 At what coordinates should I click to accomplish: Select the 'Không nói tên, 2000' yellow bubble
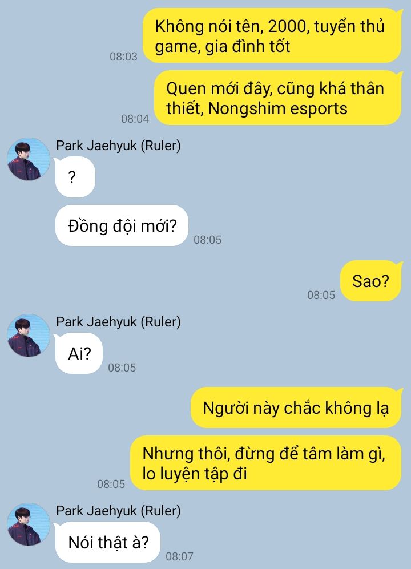coord(272,36)
